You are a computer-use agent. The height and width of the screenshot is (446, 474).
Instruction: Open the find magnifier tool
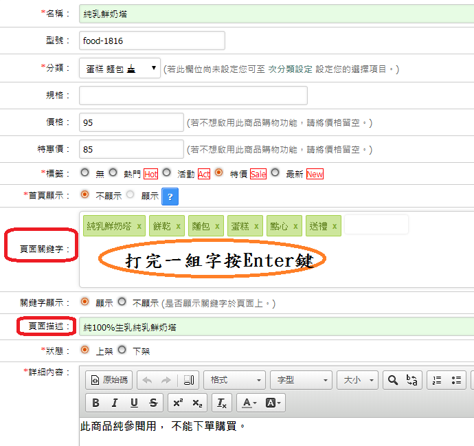(392, 380)
